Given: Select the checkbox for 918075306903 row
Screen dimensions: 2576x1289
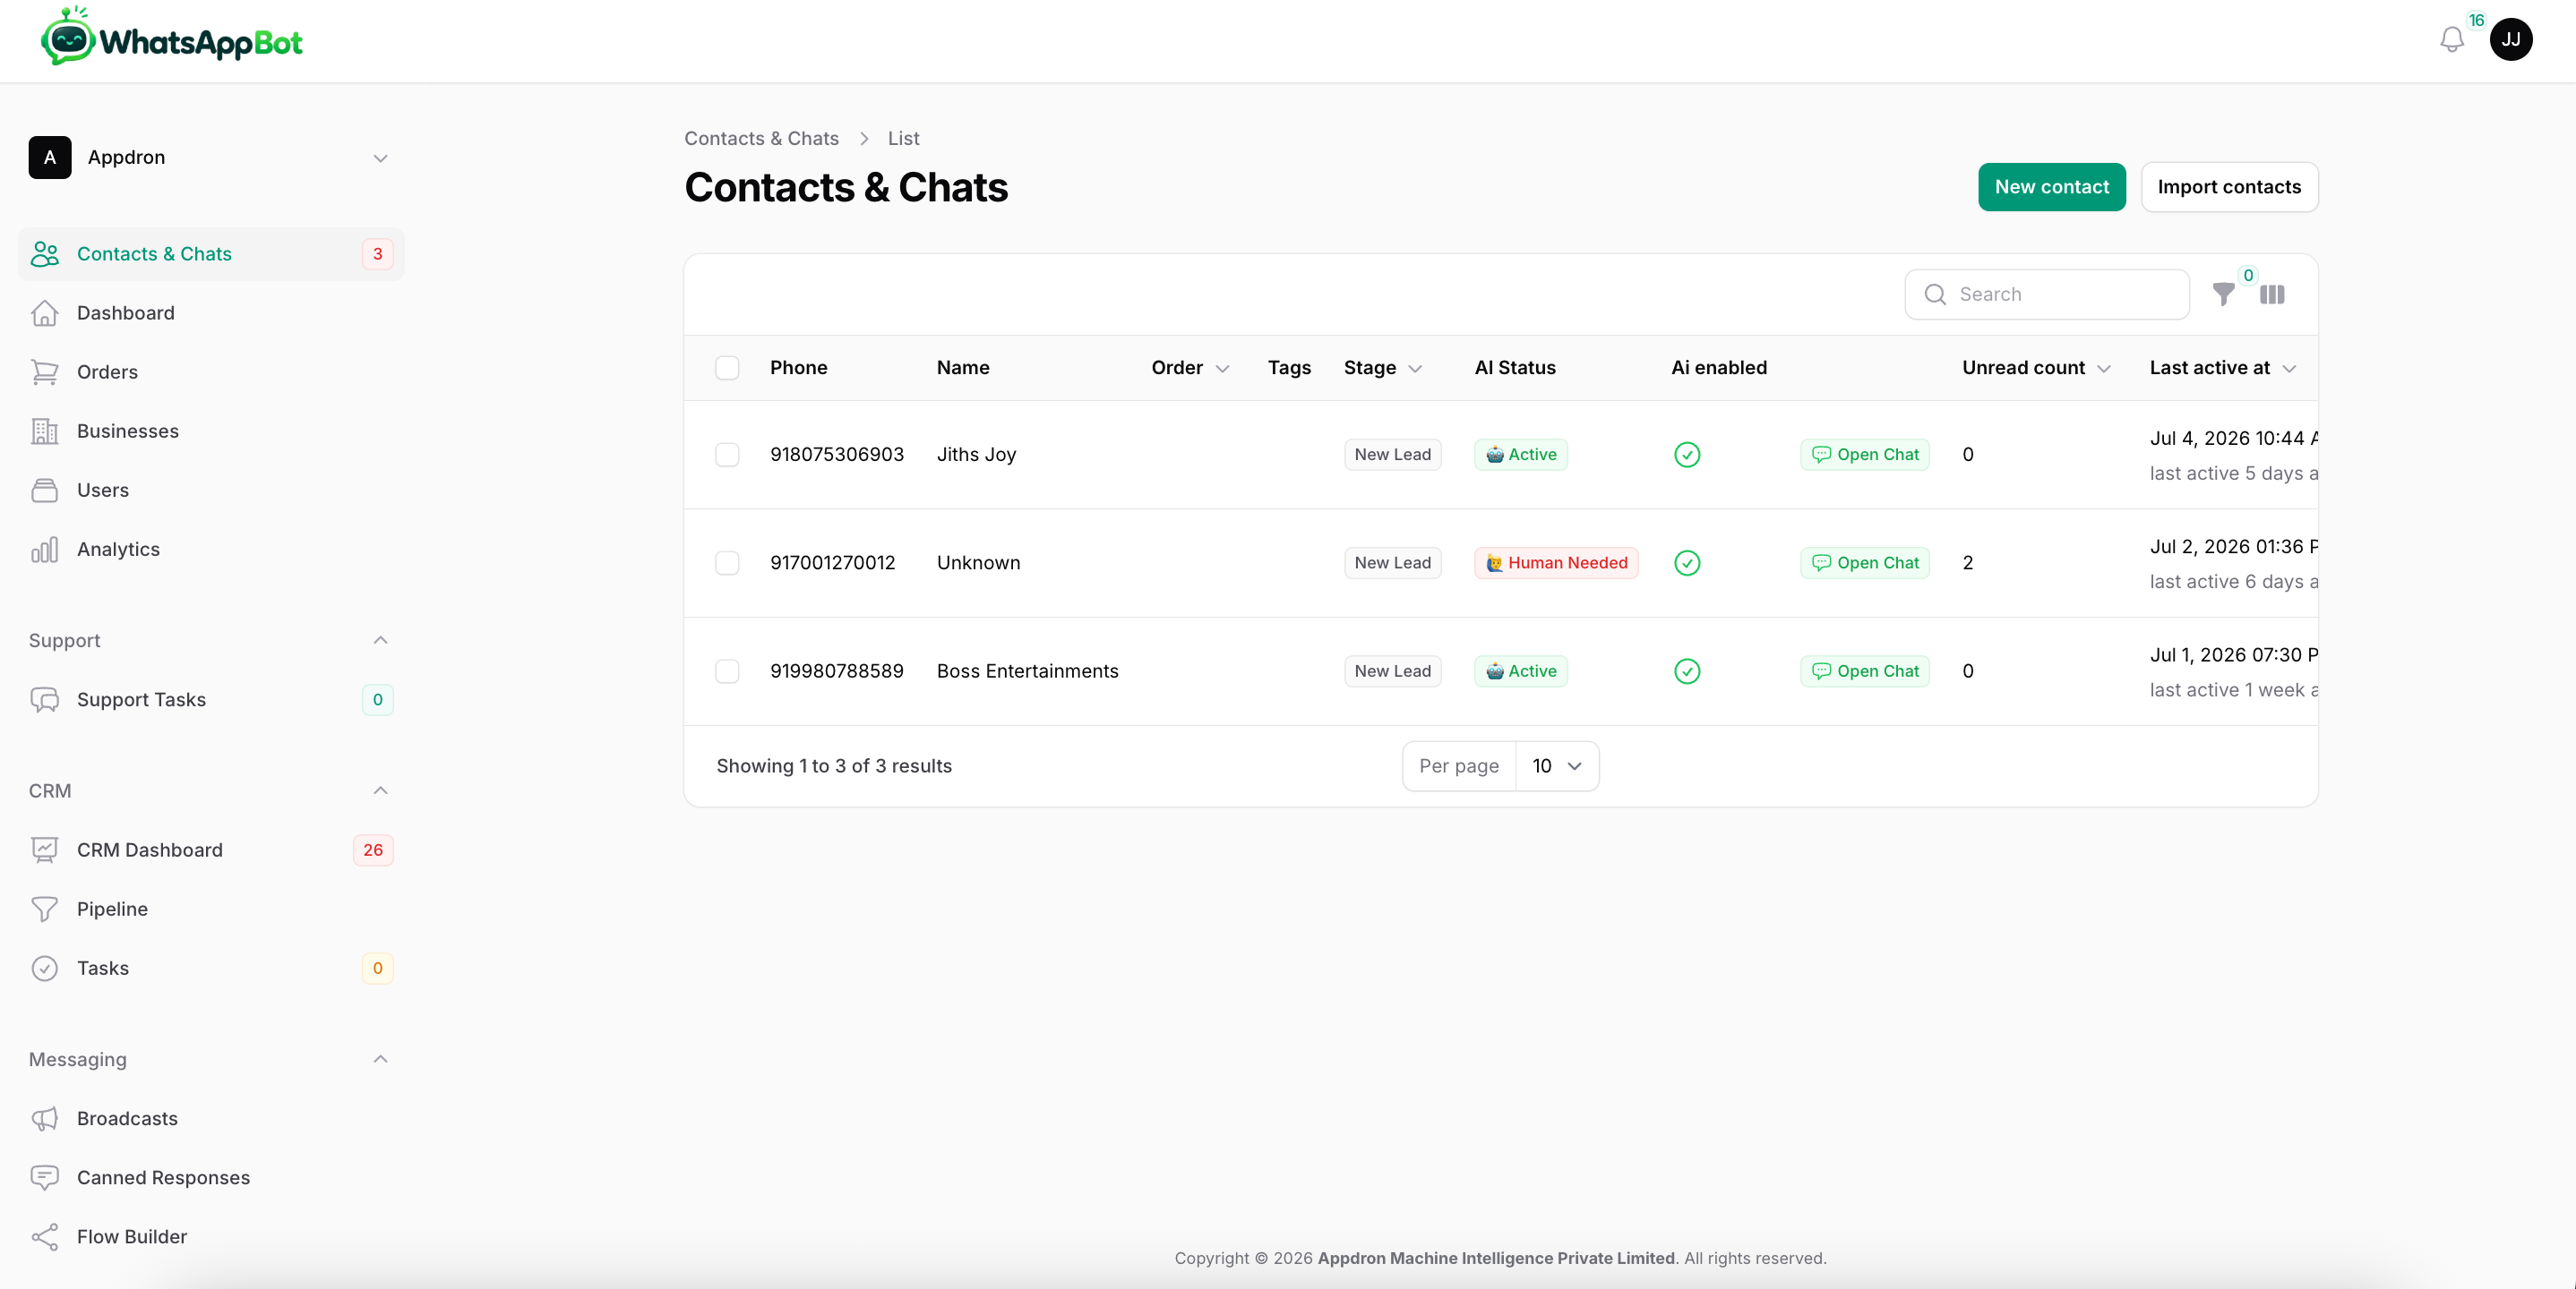Looking at the screenshot, I should point(727,455).
